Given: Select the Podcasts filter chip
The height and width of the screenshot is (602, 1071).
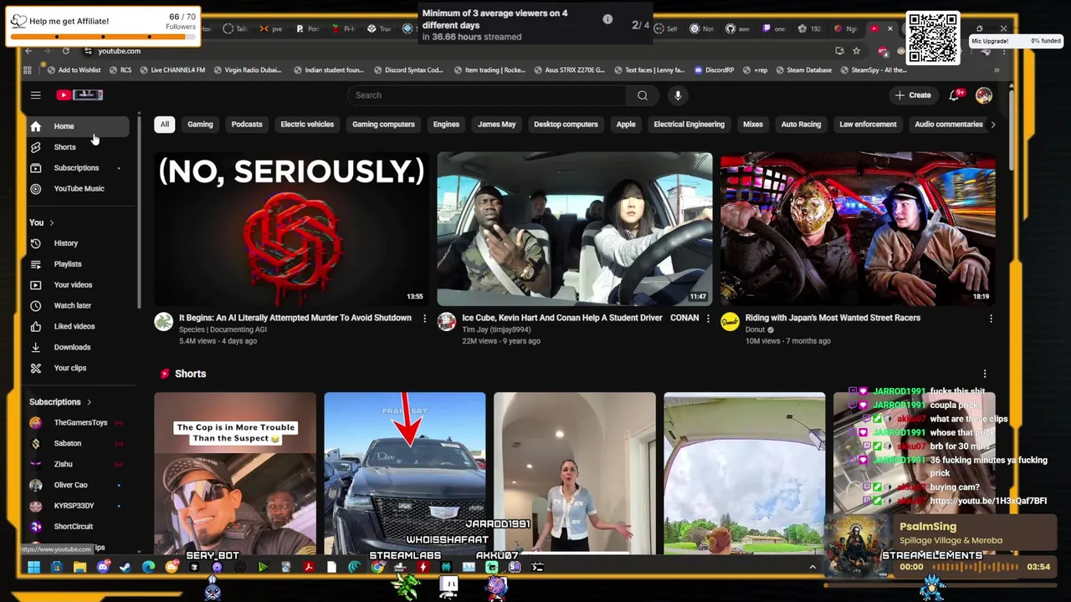Looking at the screenshot, I should (247, 125).
